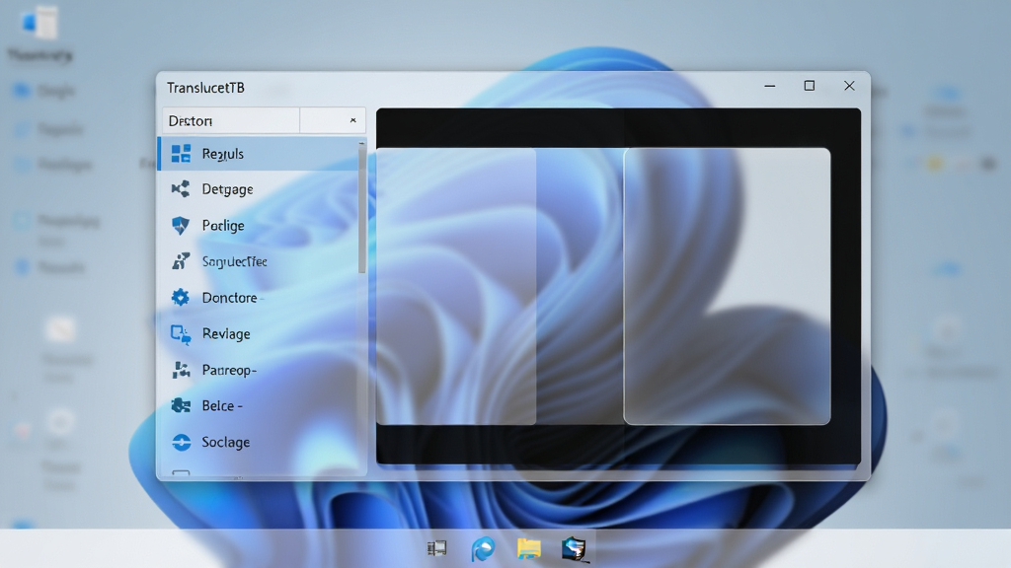Click the Soclage round icon
The height and width of the screenshot is (568, 1011).
click(x=182, y=442)
